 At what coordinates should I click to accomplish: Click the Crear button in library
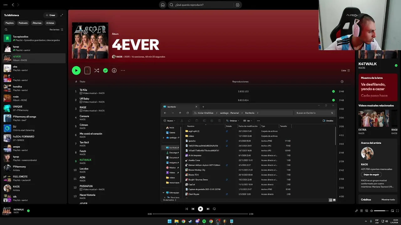[50, 15]
